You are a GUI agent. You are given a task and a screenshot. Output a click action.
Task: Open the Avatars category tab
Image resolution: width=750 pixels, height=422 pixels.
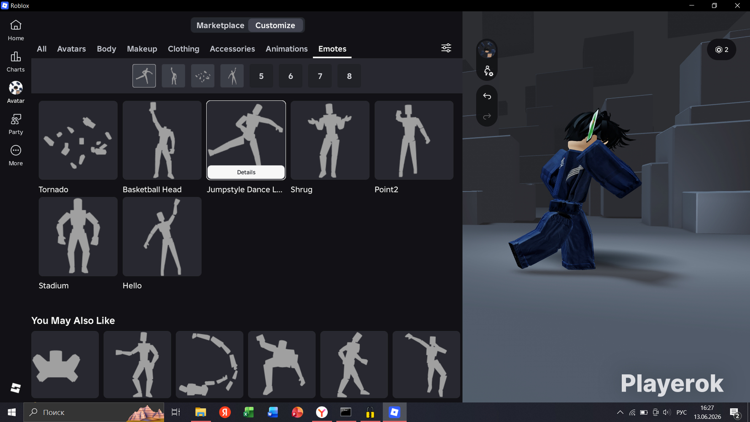[72, 49]
